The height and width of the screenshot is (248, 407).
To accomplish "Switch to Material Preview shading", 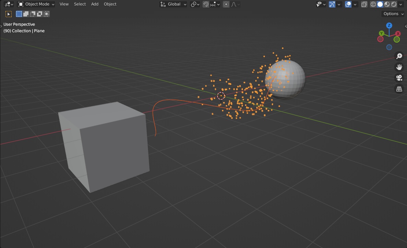I will click(x=387, y=4).
